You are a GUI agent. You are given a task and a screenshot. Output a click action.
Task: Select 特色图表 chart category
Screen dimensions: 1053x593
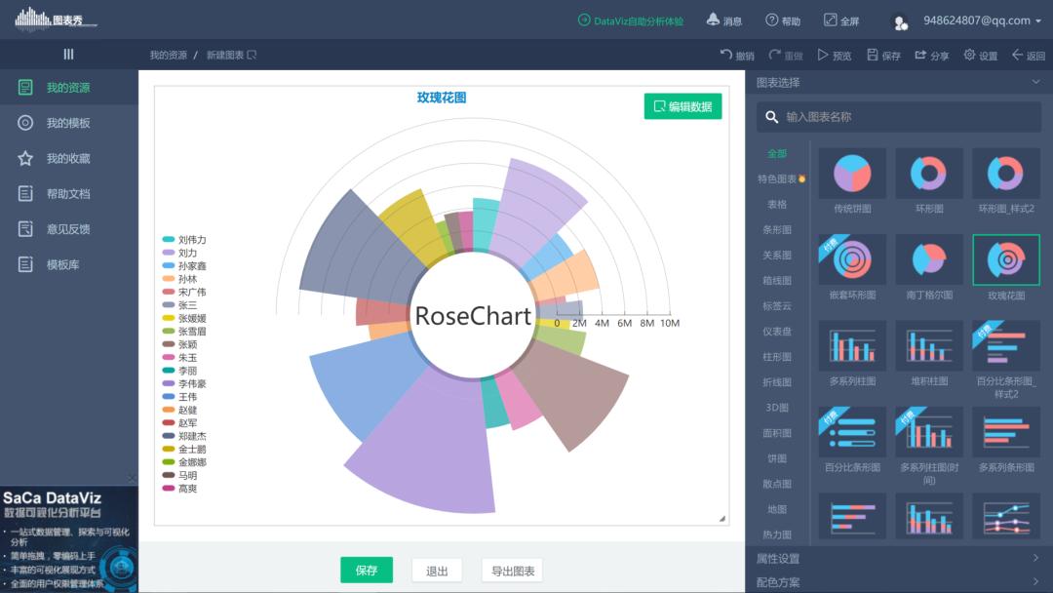(780, 179)
